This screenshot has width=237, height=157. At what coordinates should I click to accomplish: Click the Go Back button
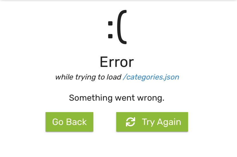click(x=69, y=122)
